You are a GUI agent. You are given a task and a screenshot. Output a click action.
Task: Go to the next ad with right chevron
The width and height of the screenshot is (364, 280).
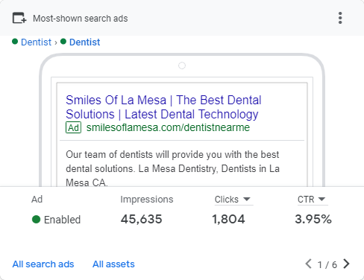point(346,264)
